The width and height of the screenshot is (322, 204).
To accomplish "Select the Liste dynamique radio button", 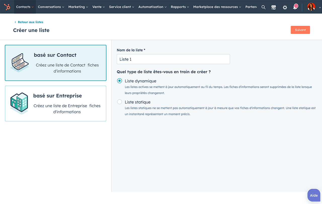I will click(x=120, y=81).
